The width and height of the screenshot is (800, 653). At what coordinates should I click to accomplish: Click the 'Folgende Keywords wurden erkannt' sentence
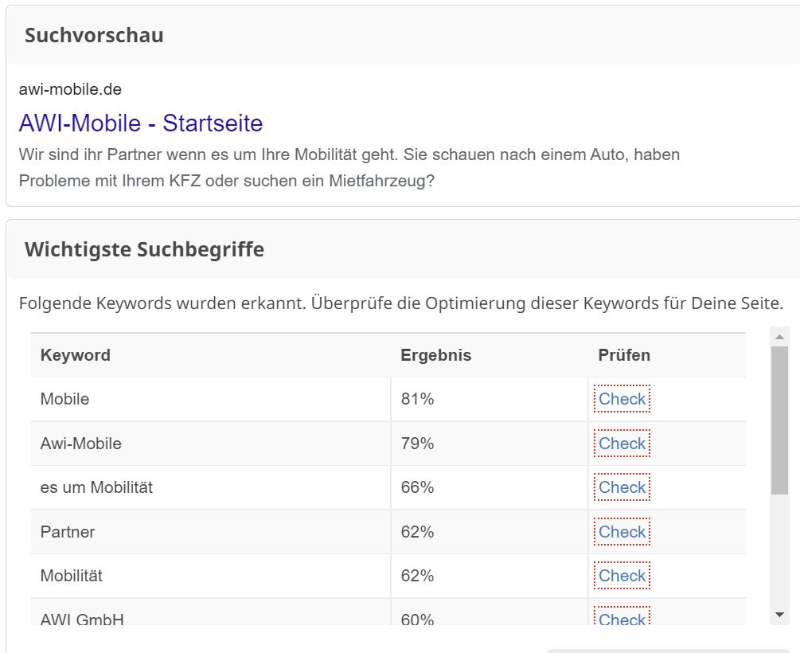pyautogui.click(x=401, y=303)
